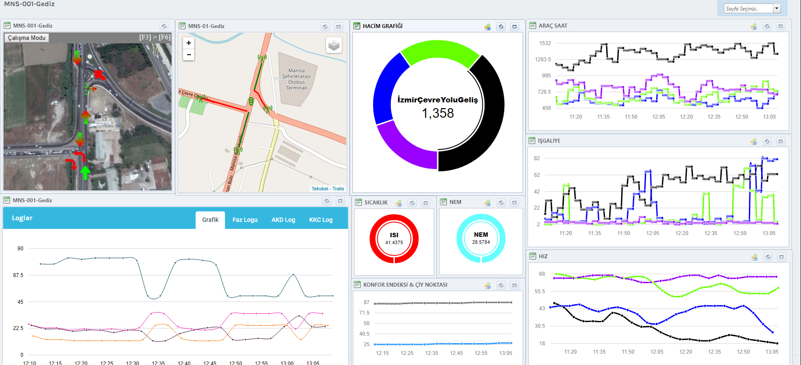Maximize the MNS-01-Gediz map panel
Image resolution: width=801 pixels, height=365 pixels.
point(338,27)
